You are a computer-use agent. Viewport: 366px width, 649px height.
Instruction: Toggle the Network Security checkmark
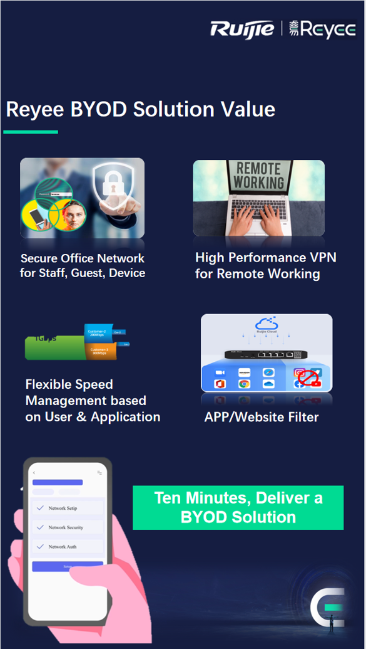[x=41, y=527]
